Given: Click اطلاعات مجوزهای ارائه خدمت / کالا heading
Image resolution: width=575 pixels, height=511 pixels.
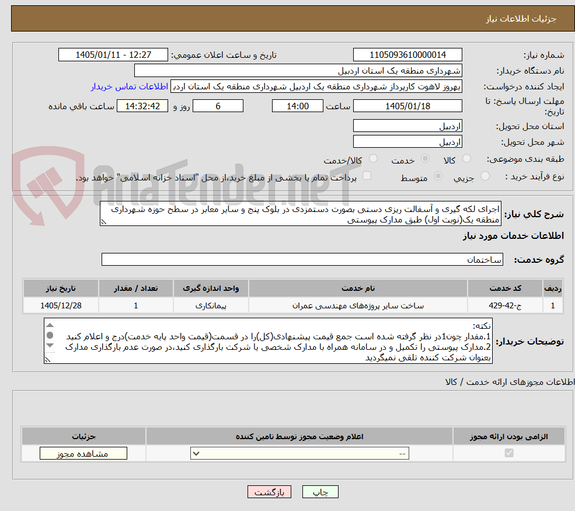Looking at the screenshot, I should click(510, 382).
